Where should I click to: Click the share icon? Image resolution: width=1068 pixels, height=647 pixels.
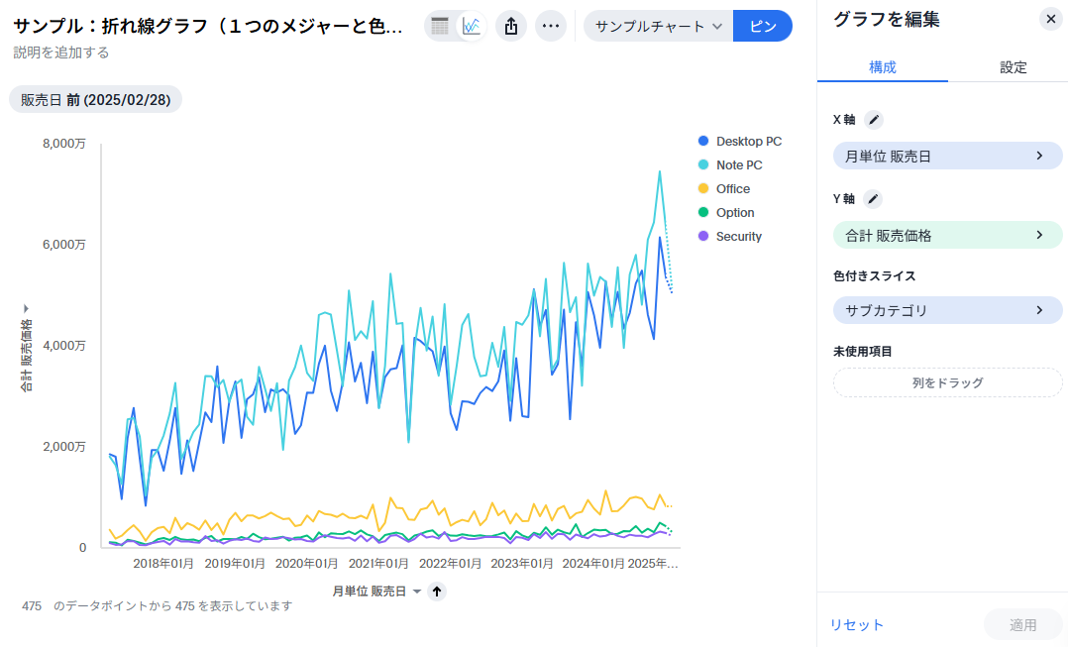511,26
